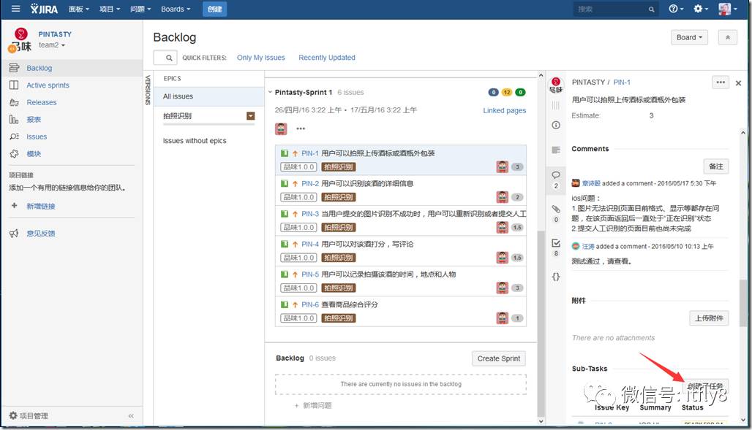Click the Active sprints board icon
Screen dimensions: 752x430
click(x=14, y=85)
